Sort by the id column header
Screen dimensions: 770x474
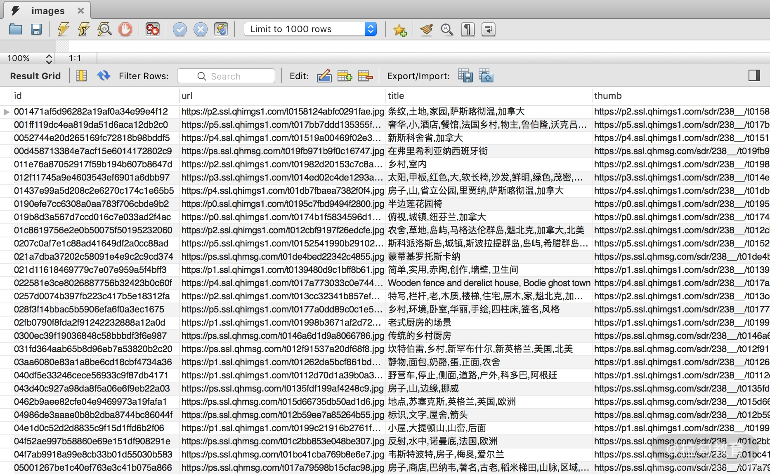pyautogui.click(x=96, y=96)
